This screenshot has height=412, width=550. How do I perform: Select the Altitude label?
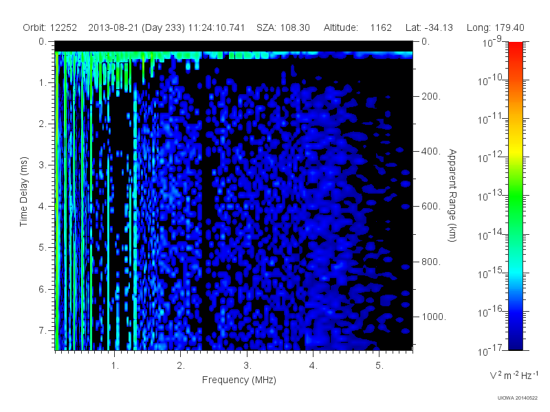(340, 27)
